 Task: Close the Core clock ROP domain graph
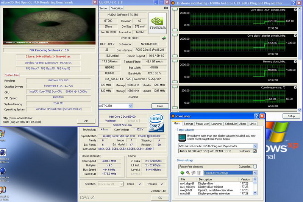pos(295,10)
